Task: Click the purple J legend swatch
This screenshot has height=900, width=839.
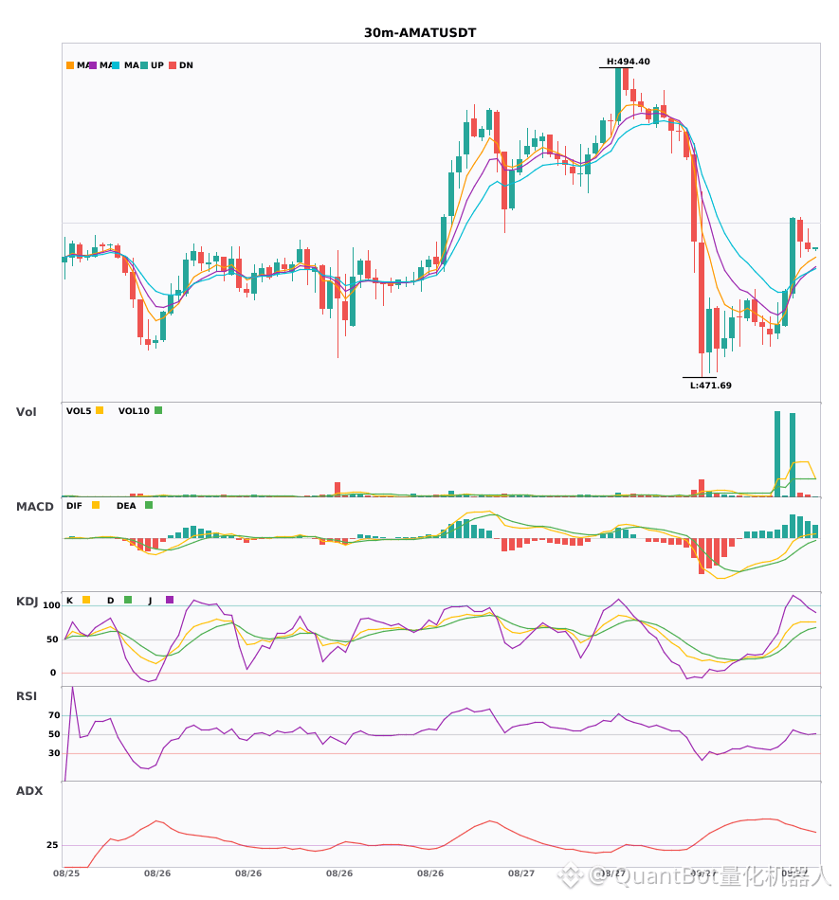Action: (x=170, y=600)
